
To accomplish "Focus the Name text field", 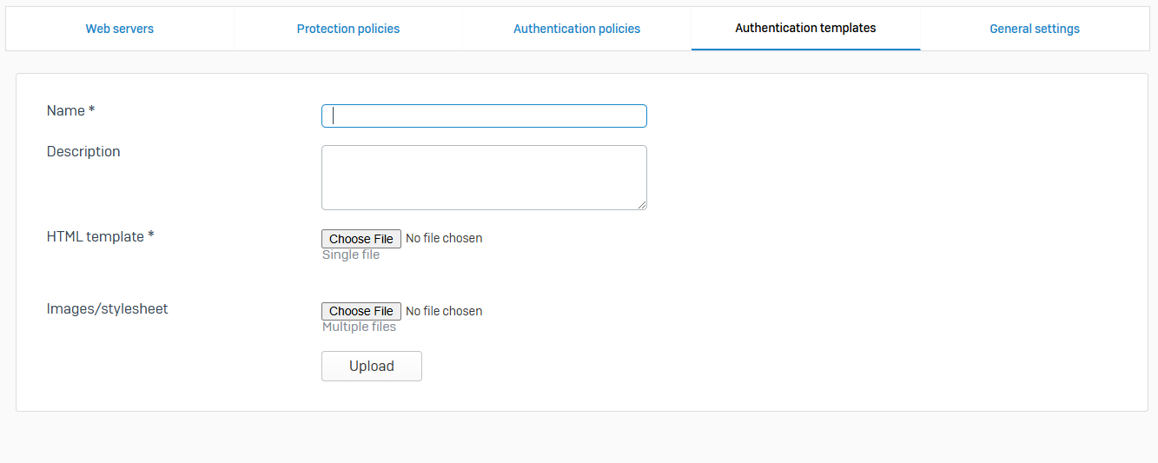I will coord(484,116).
